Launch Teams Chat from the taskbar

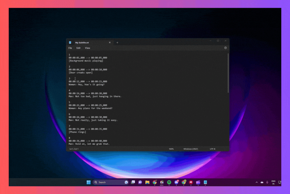point(140,182)
